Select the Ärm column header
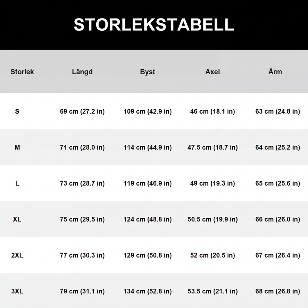This screenshot has width=308, height=308. (275, 72)
